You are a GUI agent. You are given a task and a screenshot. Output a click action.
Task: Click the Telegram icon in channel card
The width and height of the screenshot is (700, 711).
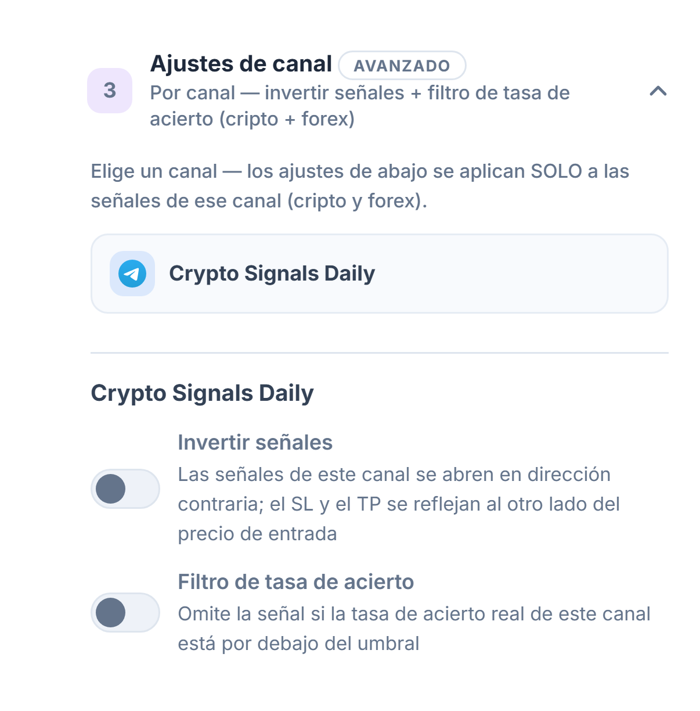tap(132, 274)
